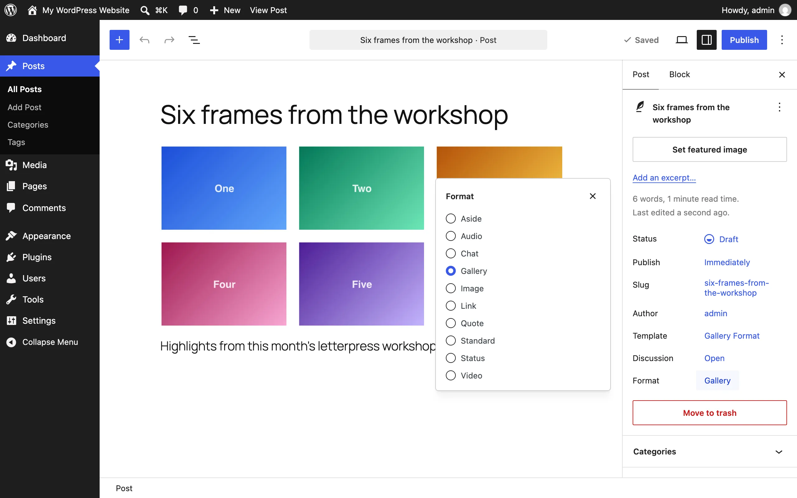Image resolution: width=797 pixels, height=498 pixels.
Task: Redo the last change
Action: 169,40
